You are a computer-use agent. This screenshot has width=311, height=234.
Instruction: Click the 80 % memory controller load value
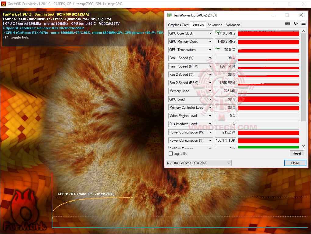click(x=226, y=108)
